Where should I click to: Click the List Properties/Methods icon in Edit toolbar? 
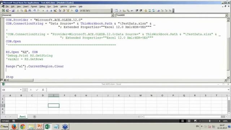[x=116, y=10]
